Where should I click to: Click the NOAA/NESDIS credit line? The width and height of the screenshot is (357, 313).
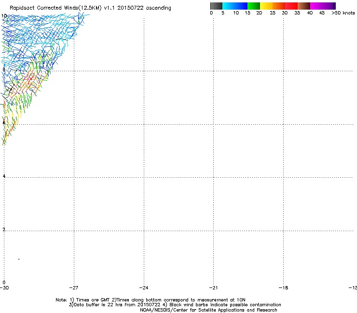(x=208, y=310)
